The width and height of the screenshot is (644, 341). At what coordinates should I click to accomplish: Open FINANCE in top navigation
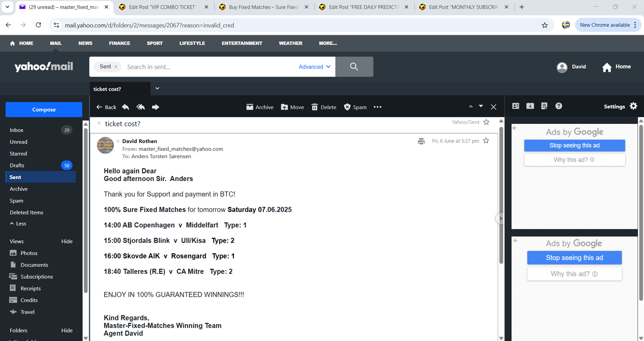click(120, 43)
